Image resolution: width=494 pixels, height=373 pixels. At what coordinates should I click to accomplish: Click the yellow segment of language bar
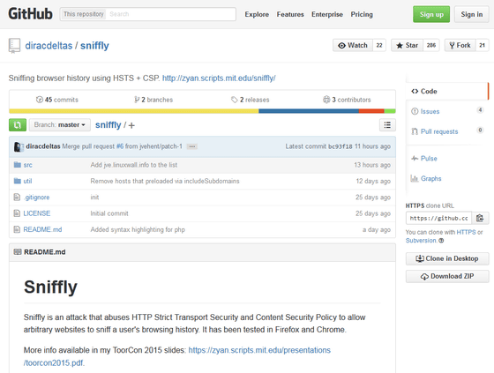[134, 111]
